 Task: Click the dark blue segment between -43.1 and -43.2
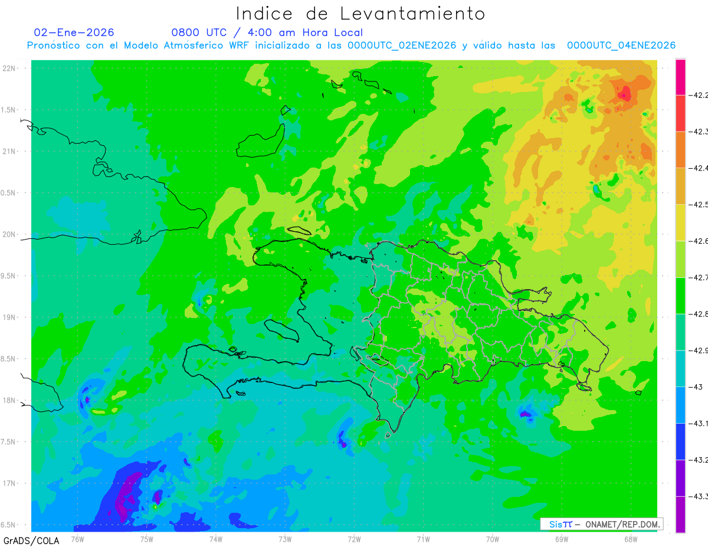[680, 442]
